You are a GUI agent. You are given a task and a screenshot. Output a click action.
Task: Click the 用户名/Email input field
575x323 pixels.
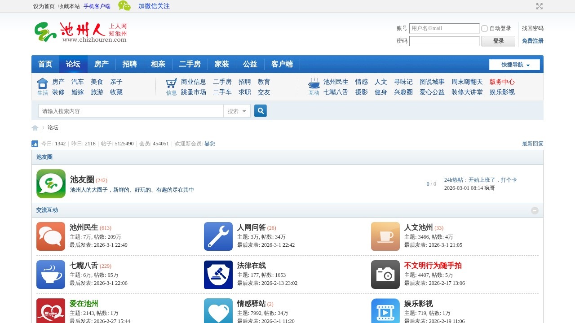click(444, 28)
